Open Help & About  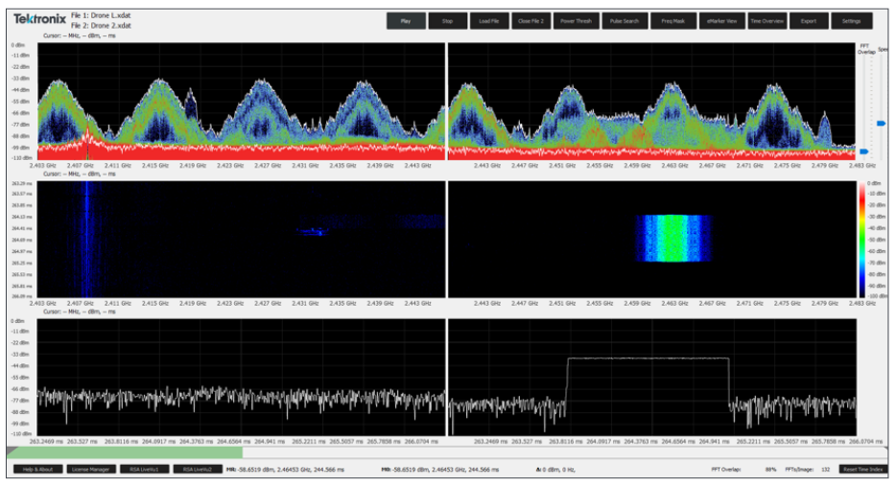click(38, 469)
